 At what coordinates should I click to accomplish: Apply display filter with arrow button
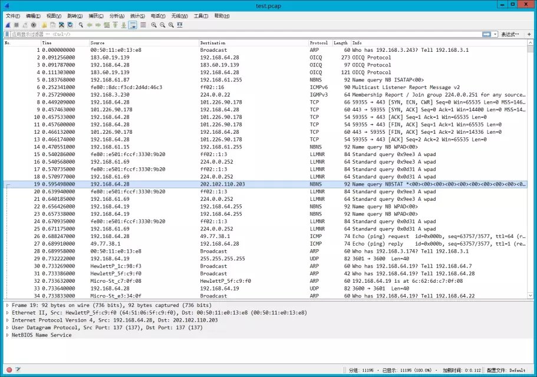486,34
